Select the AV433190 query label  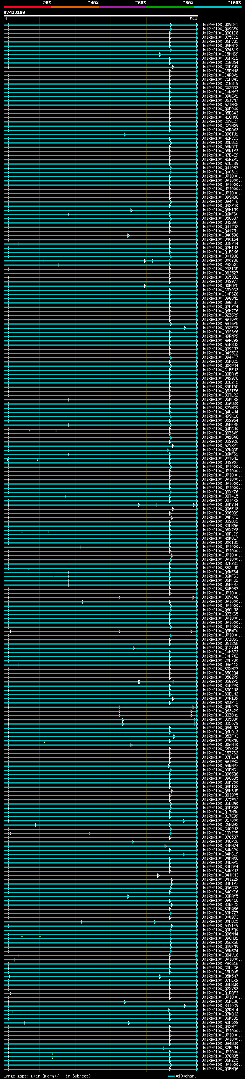point(14,13)
